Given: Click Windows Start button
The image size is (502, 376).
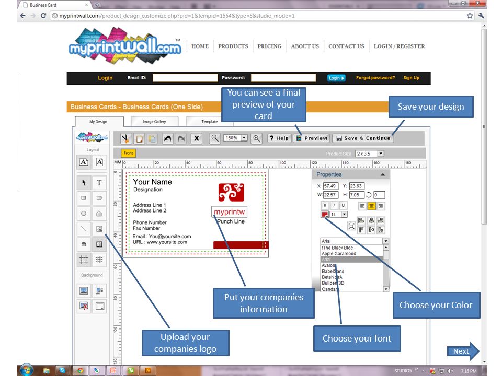Looking at the screenshot, I should tap(27, 370).
